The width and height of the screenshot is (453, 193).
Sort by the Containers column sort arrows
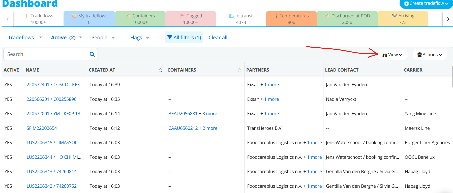239,70
